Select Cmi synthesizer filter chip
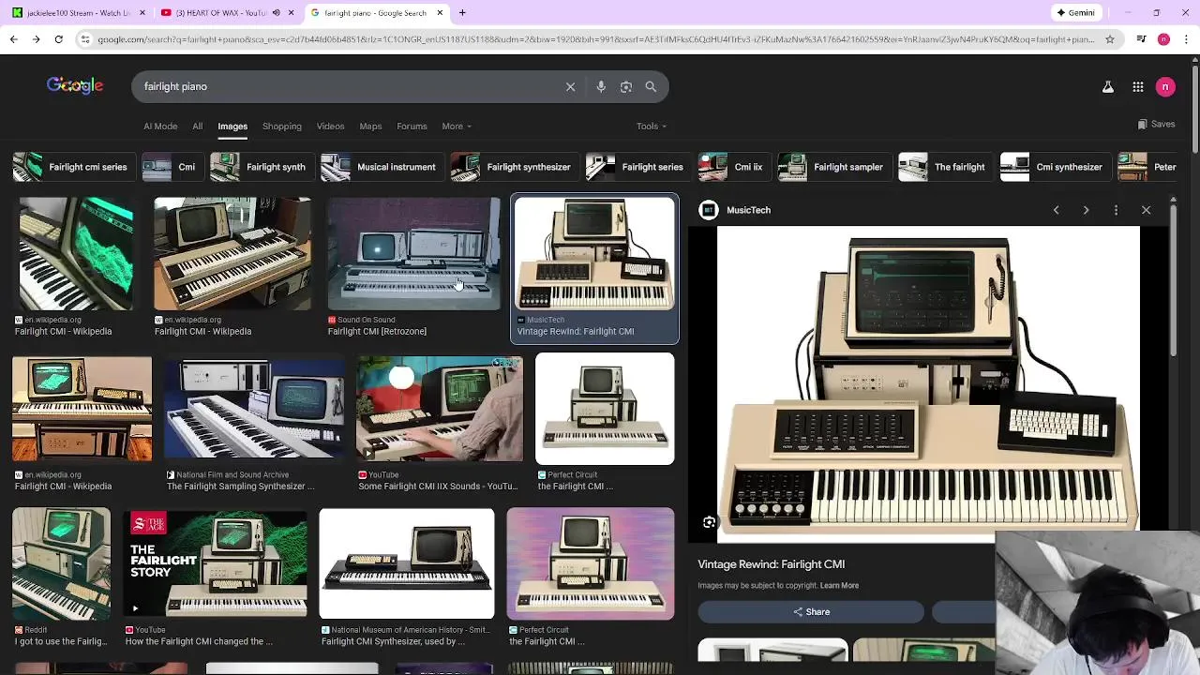Screen dimensions: 1200x675 click(1055, 167)
